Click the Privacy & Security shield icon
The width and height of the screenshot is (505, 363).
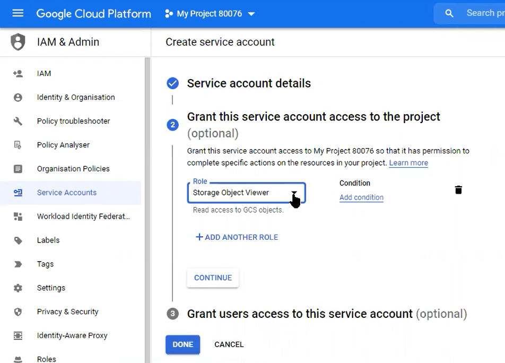click(x=18, y=312)
